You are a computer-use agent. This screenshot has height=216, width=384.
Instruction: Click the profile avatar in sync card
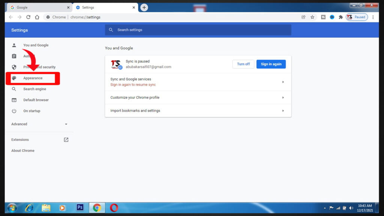[116, 64]
